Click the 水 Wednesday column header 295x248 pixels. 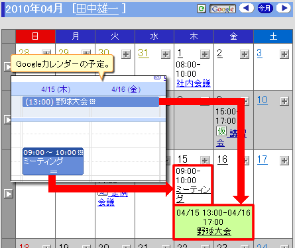click(154, 36)
